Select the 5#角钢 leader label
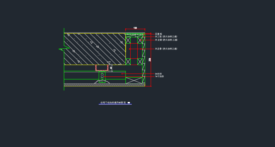Image resolution: width=275 pixels, height=147 pixels. tap(158, 74)
